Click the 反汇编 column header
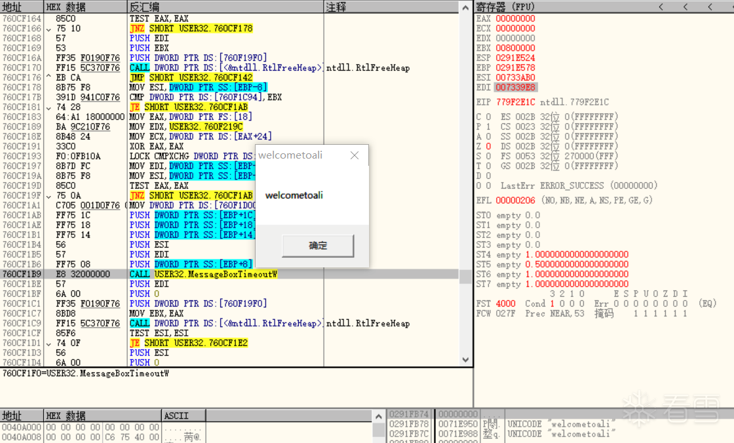This screenshot has height=443, width=734. pos(225,7)
